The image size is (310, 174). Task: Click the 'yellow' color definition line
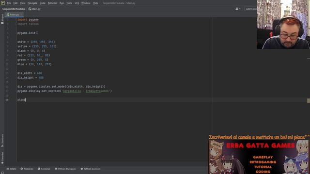(x=37, y=46)
